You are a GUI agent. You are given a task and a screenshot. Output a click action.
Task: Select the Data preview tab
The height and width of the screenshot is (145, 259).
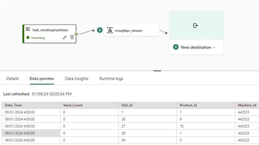42,79
